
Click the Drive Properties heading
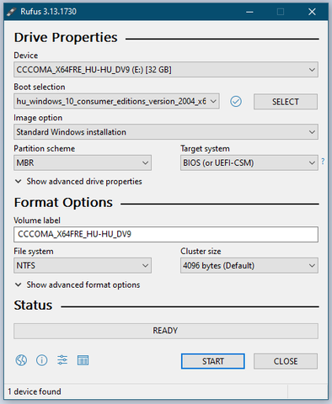66,38
